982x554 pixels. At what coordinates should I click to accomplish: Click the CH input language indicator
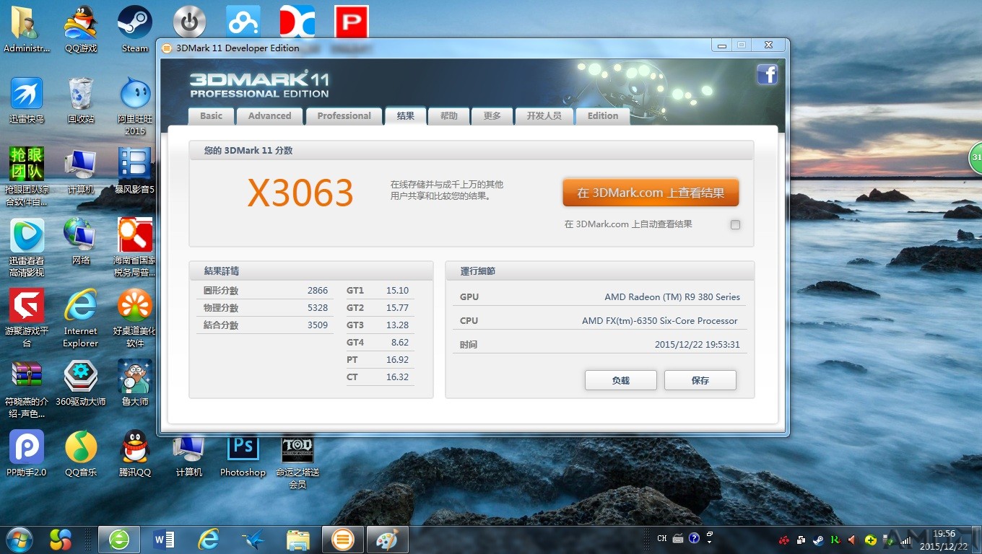click(662, 538)
